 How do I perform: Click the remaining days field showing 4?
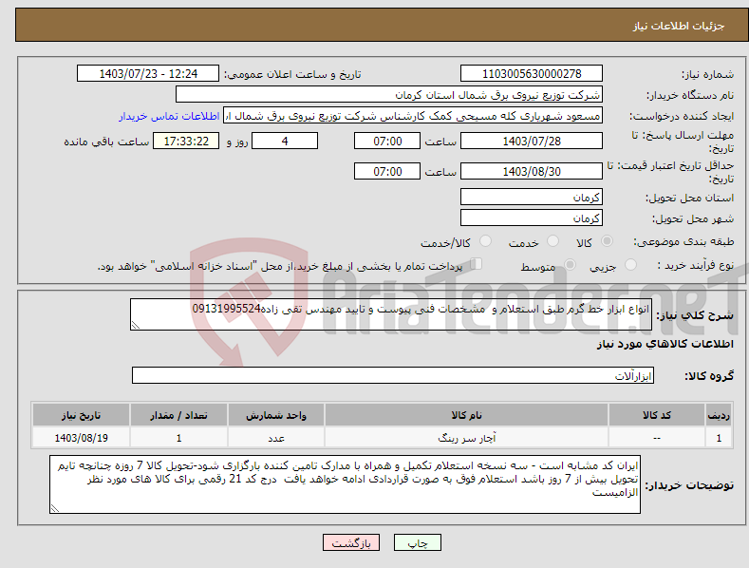tap(285, 141)
